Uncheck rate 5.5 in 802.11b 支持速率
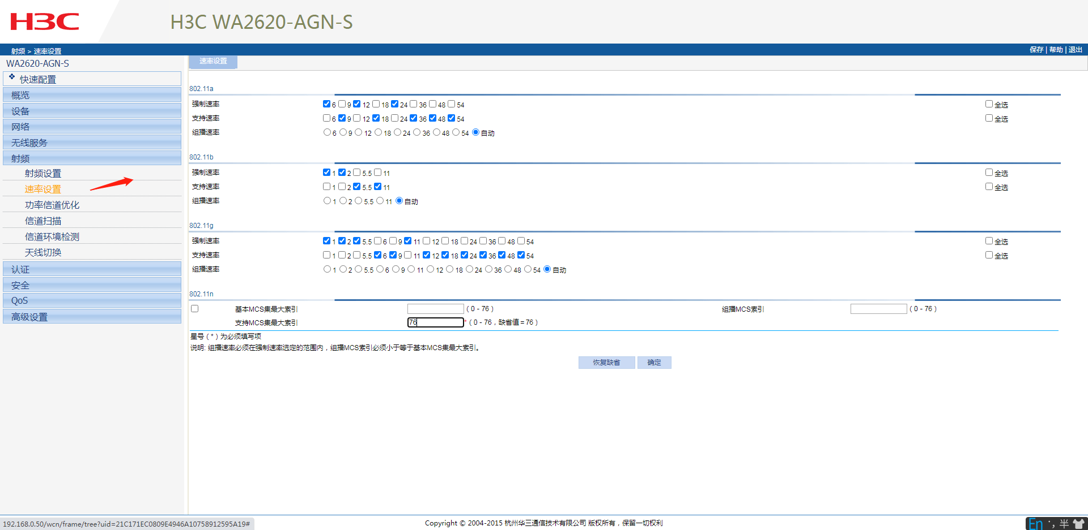The height and width of the screenshot is (530, 1088). click(357, 187)
